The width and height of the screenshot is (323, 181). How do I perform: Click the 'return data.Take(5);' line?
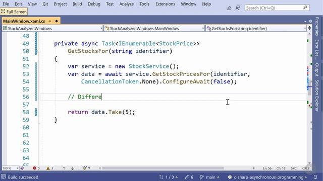point(101,112)
